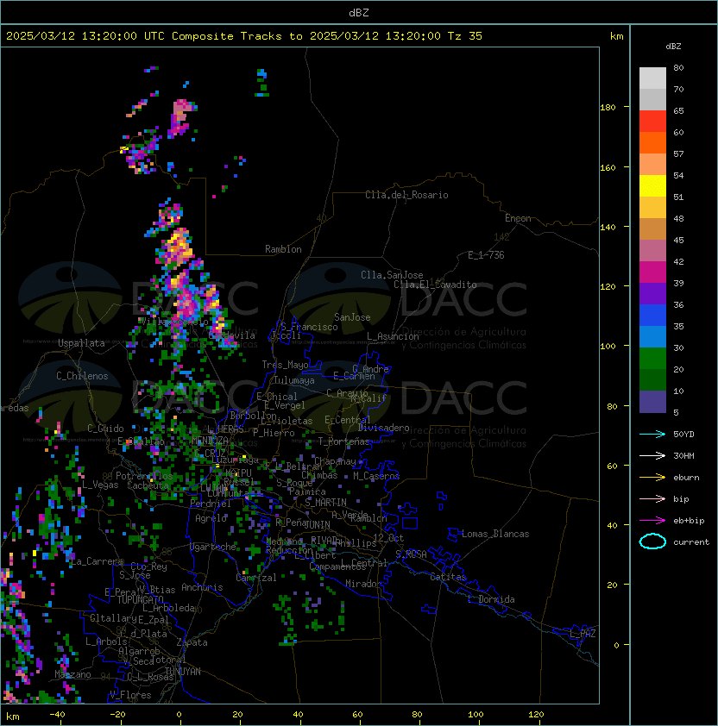The image size is (718, 726).
Task: Select the slate 5-10 dBZ swatch
Action: pyautogui.click(x=652, y=402)
